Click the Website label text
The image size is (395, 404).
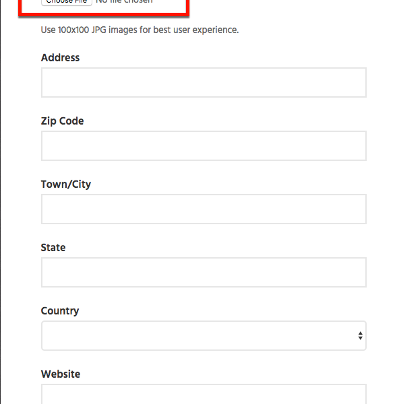point(61,374)
